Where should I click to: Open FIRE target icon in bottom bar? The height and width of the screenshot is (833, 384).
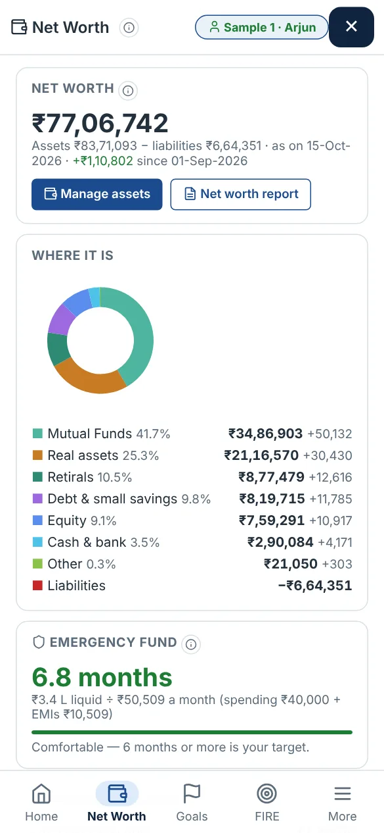pyautogui.click(x=267, y=794)
